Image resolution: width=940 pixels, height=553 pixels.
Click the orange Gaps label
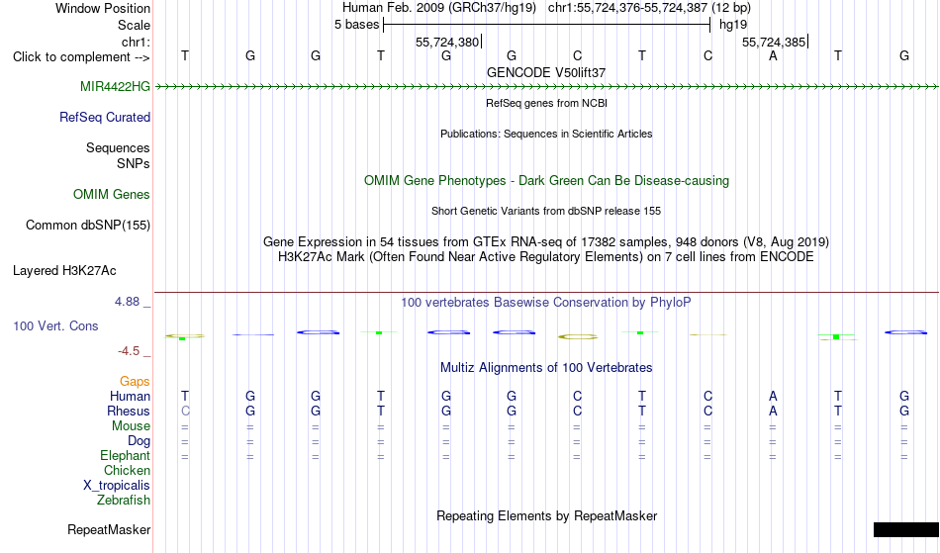click(135, 381)
